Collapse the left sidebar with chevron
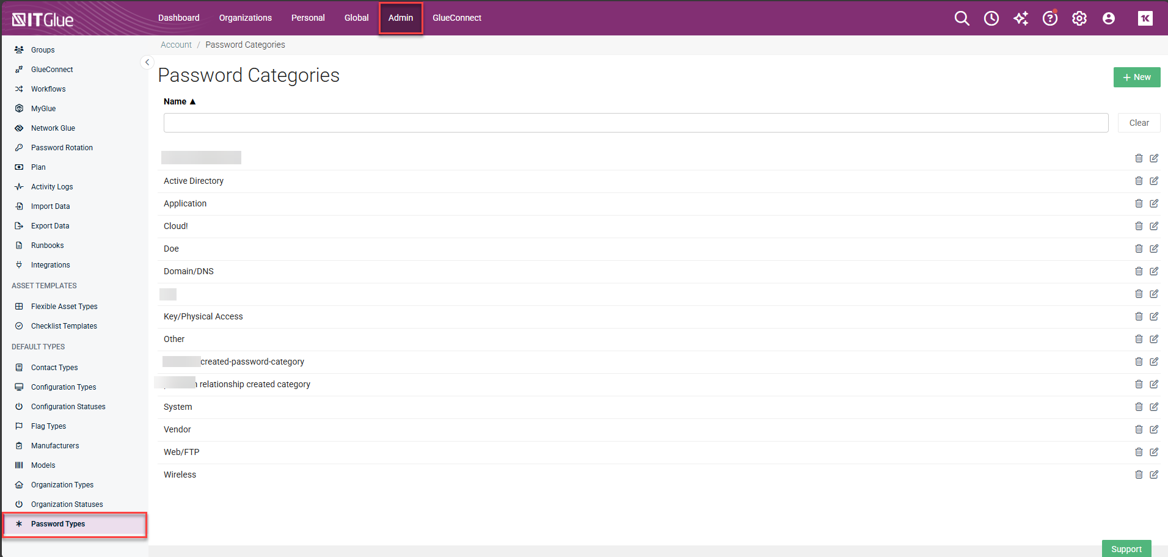The height and width of the screenshot is (557, 1168). [147, 62]
